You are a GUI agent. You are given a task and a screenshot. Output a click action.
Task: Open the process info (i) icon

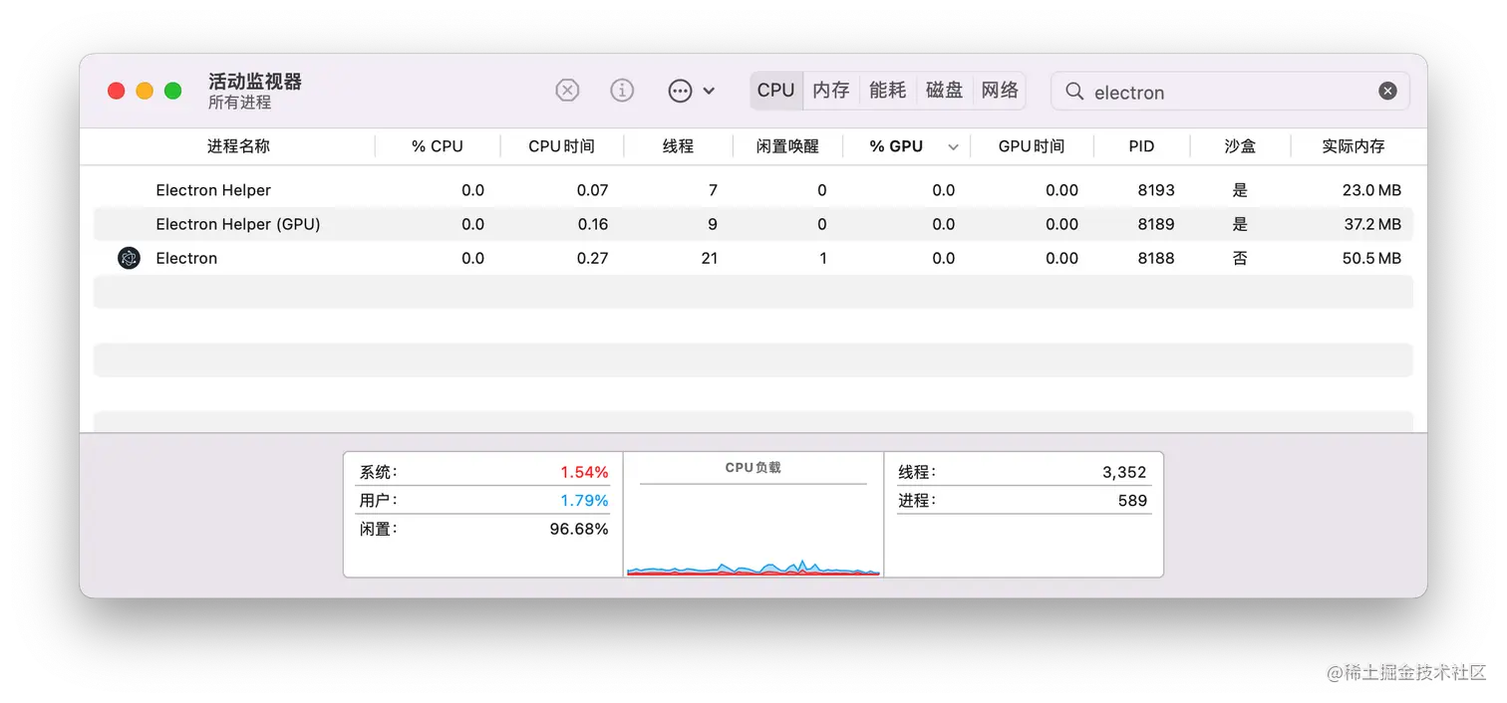(x=622, y=91)
